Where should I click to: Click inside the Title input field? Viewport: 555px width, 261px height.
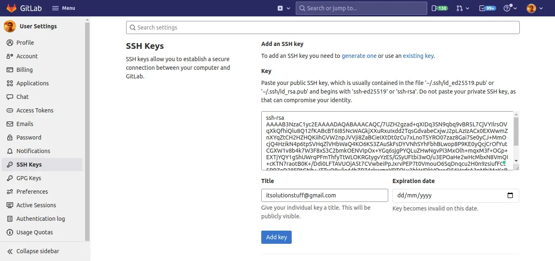[324, 195]
